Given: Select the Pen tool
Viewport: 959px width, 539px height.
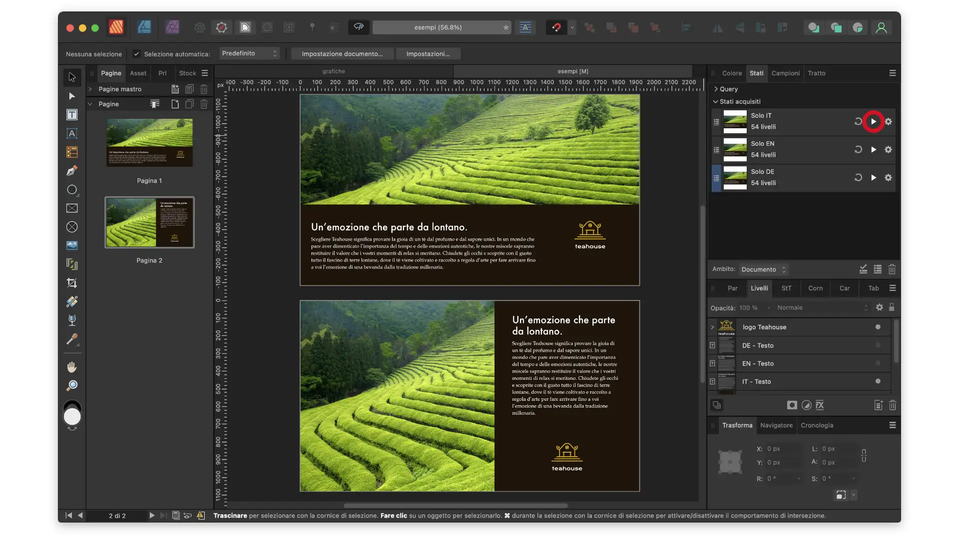Looking at the screenshot, I should pos(72,171).
